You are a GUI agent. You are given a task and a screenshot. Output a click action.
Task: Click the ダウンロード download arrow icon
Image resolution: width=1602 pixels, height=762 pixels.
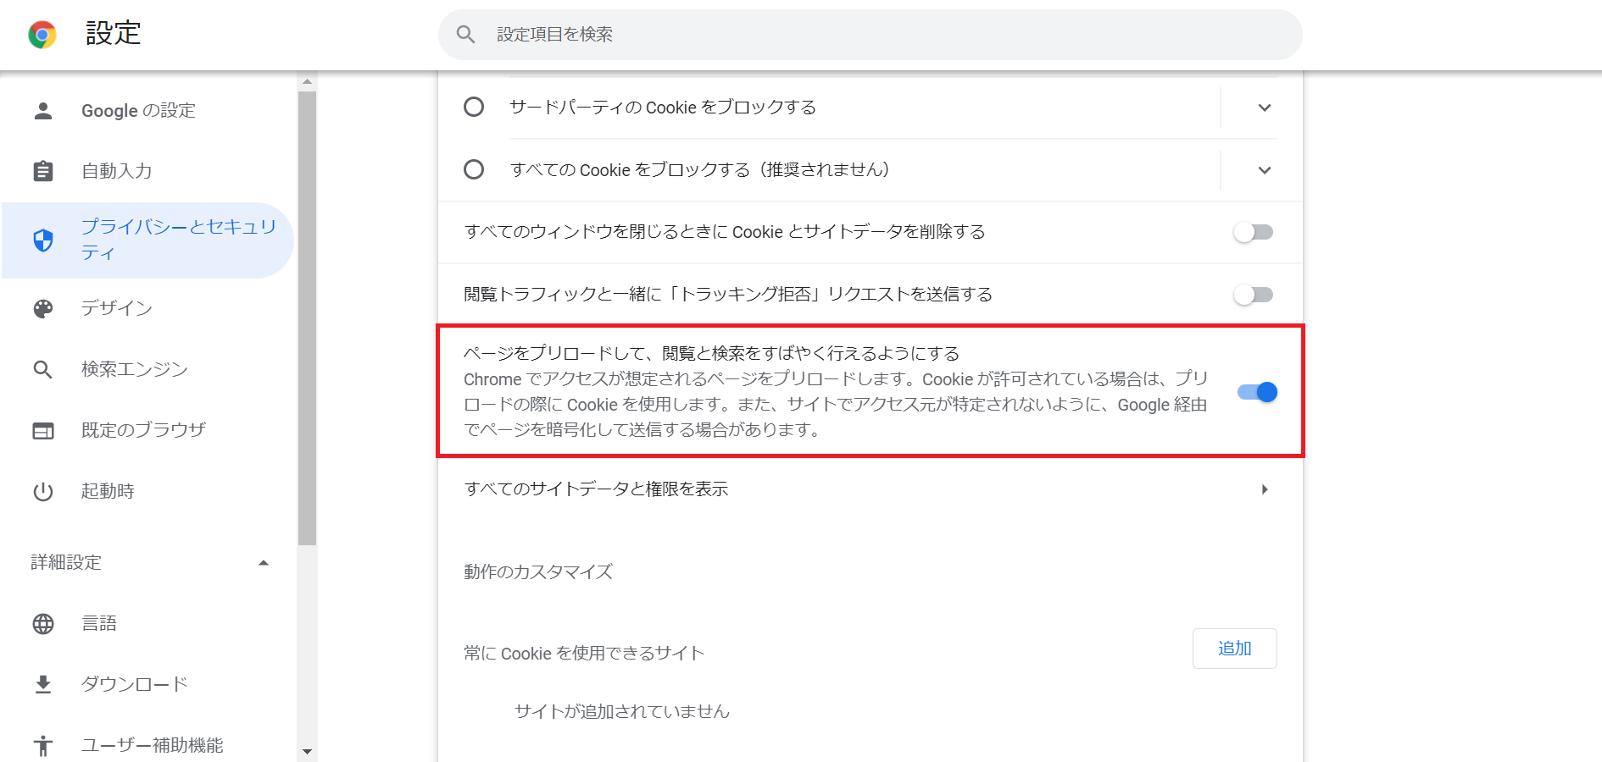pyautogui.click(x=42, y=684)
